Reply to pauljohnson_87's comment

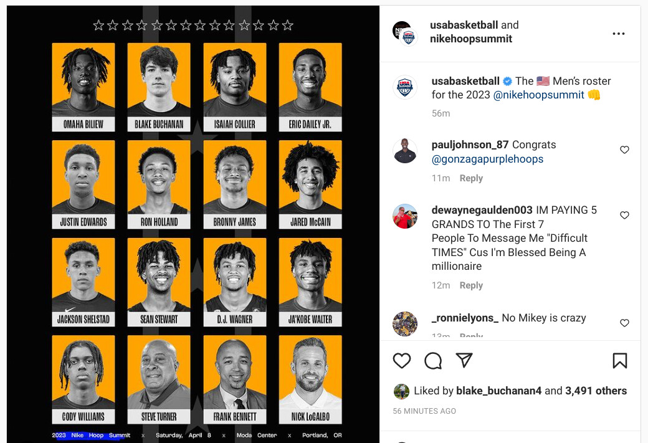tap(471, 178)
